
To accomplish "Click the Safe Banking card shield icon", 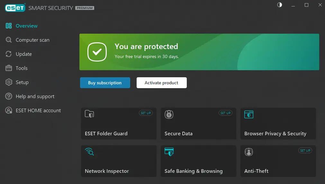I will (x=169, y=152).
